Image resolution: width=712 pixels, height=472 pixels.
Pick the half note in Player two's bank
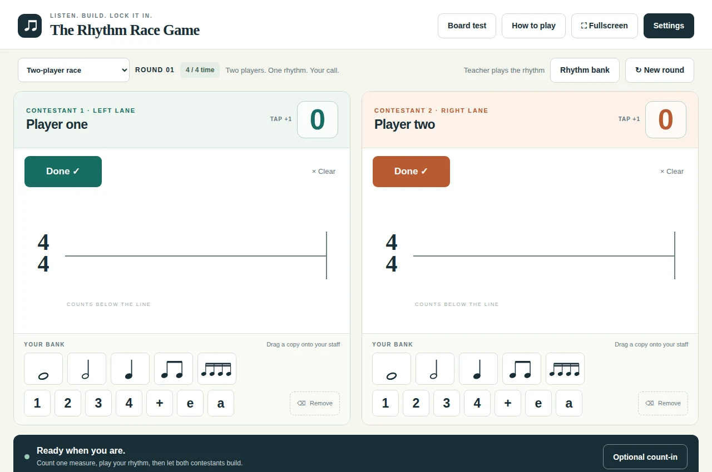pyautogui.click(x=435, y=369)
